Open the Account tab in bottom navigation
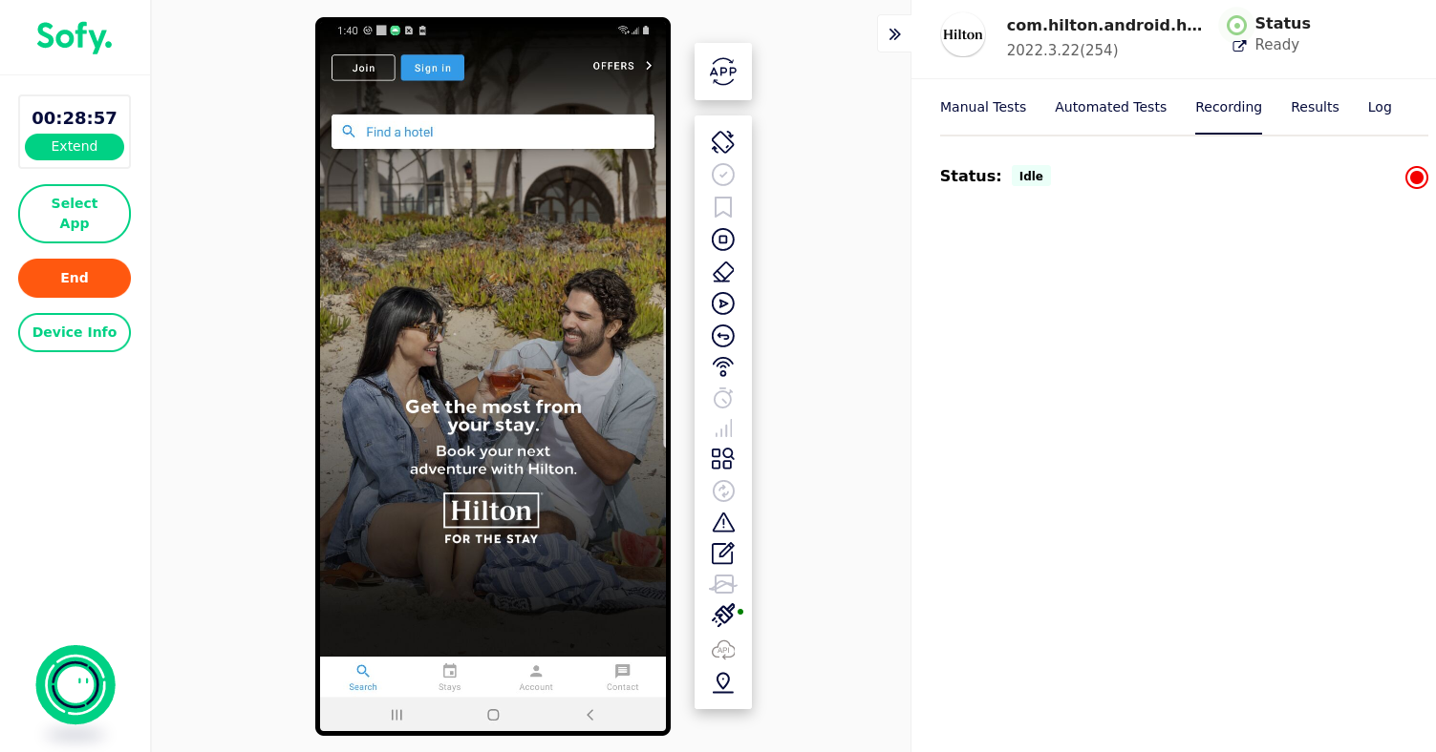This screenshot has width=1436, height=752. [x=536, y=678]
